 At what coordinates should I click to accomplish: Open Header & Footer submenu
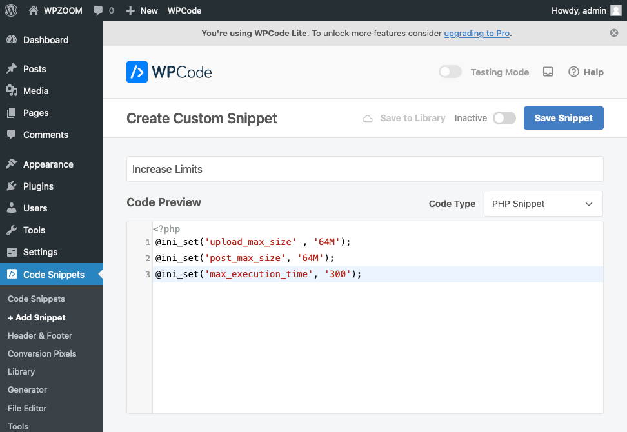[40, 336]
